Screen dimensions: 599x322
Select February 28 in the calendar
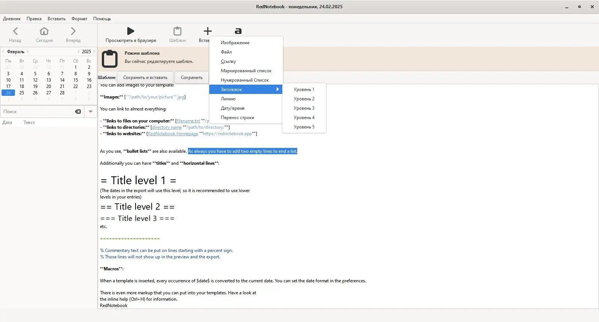(x=62, y=93)
